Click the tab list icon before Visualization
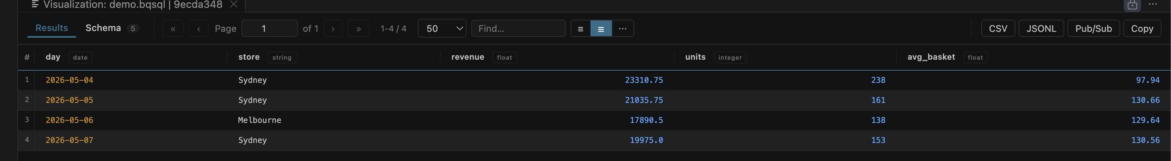Screen dimensions: 1171x161 click(x=35, y=5)
